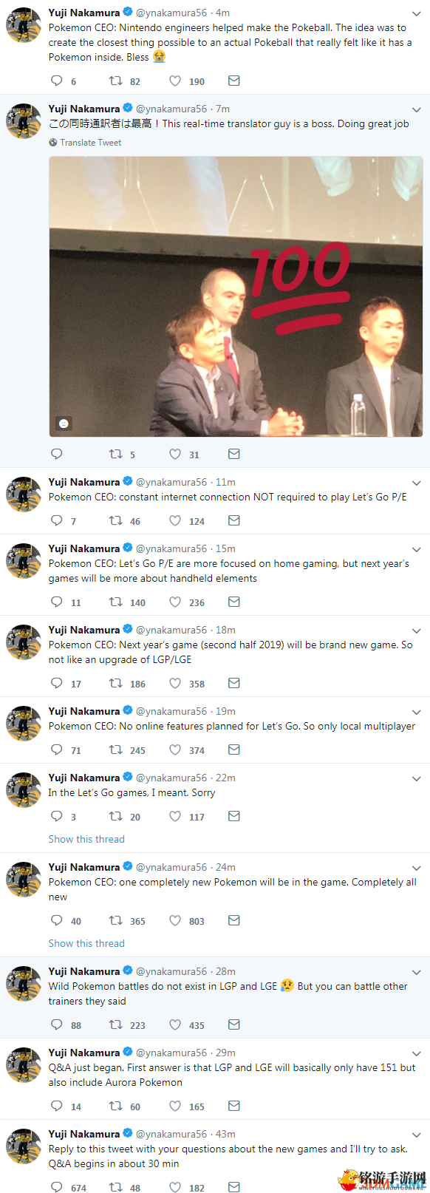This screenshot has width=430, height=1193.
Task: Show this thread below the 24m tweet
Action: (x=86, y=943)
